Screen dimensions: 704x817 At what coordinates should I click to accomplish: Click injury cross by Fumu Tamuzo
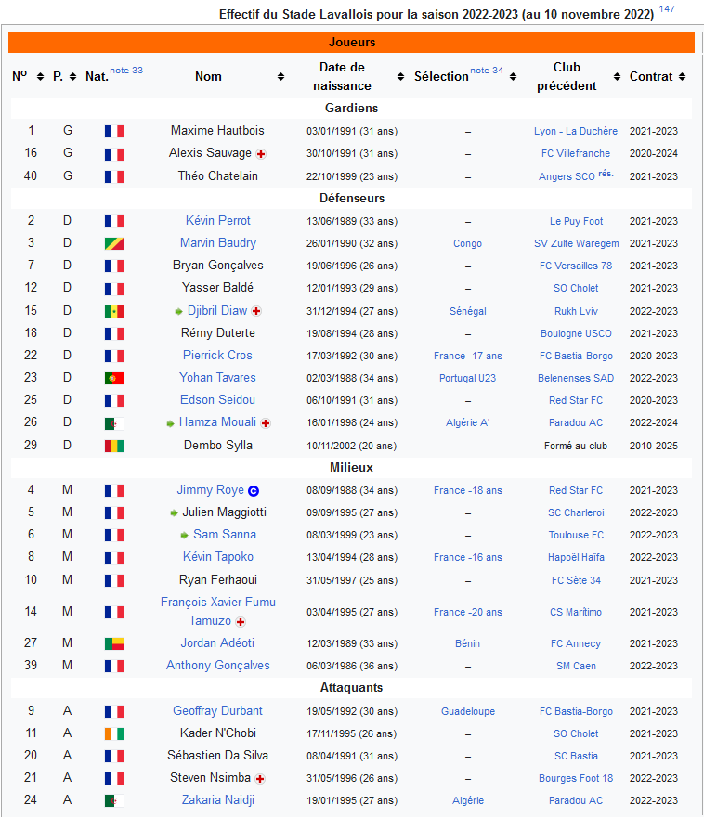(241, 622)
